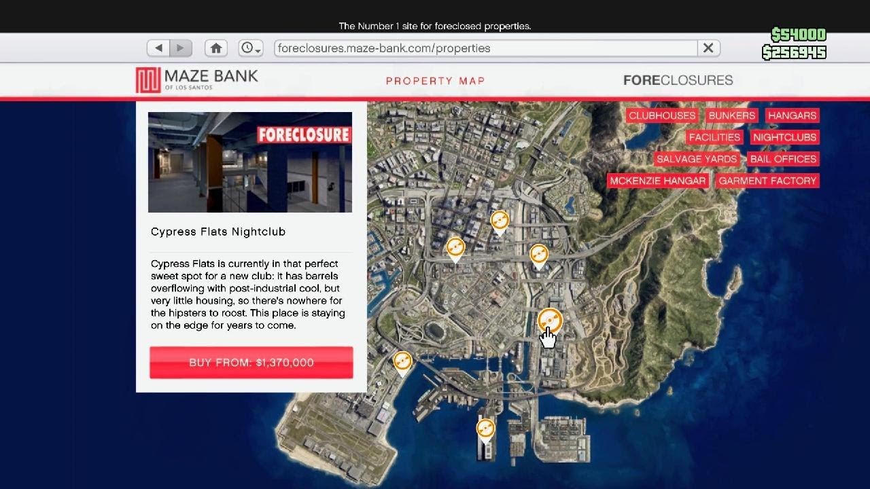Filter the map by Bunkers
Image resolution: width=870 pixels, height=489 pixels.
(732, 115)
